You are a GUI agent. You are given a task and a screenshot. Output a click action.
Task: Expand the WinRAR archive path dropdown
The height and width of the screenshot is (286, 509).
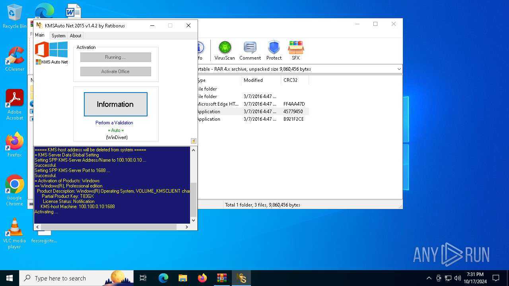(399, 69)
